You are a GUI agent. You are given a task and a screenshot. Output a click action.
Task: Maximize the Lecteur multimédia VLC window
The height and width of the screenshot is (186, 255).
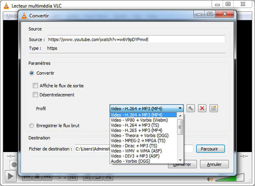(228, 4)
